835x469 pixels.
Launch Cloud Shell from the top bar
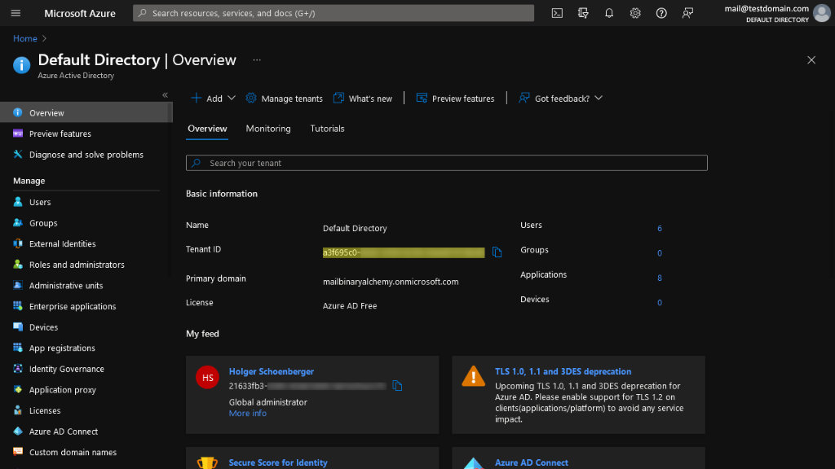557,13
